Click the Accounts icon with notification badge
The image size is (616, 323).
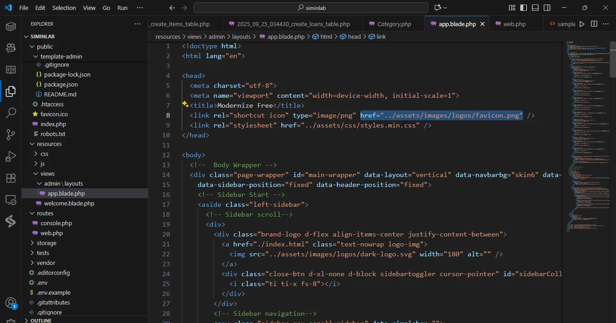pyautogui.click(x=11, y=303)
